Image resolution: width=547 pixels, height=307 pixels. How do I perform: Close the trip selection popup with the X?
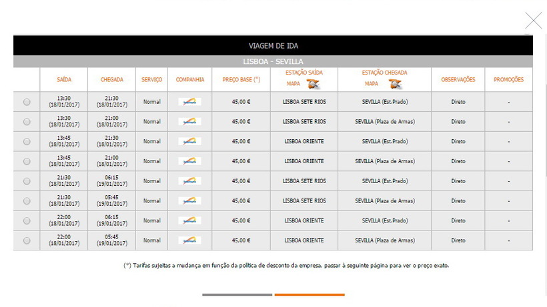point(533,21)
